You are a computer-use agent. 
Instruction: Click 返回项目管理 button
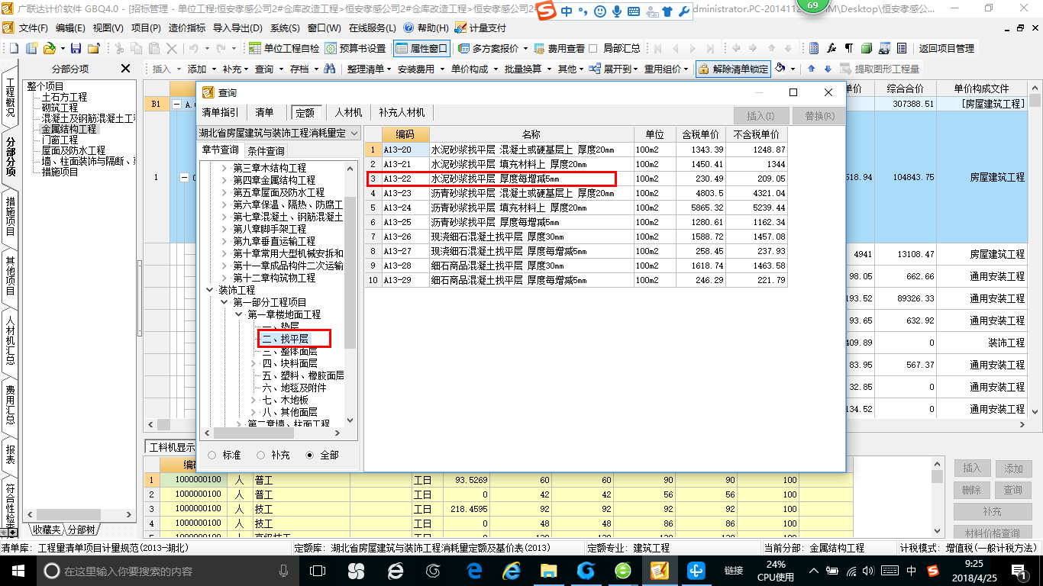point(946,48)
